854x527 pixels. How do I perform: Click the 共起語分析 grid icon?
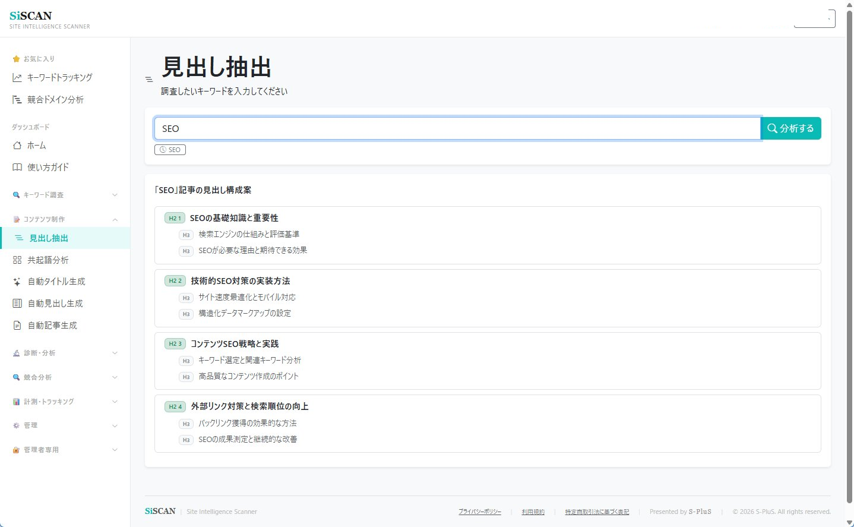[17, 260]
